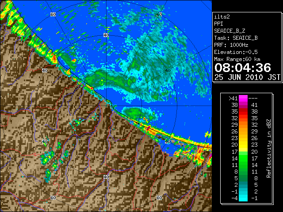Click the yellow 20–23 dBZ color band

pos(243,145)
